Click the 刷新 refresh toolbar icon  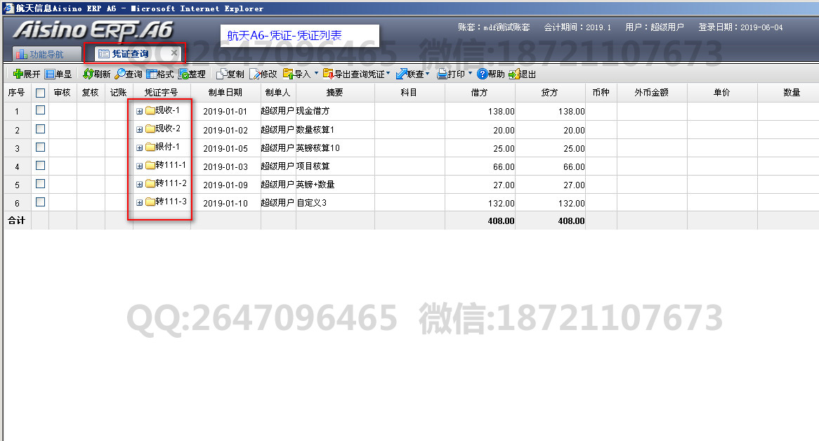(88, 74)
